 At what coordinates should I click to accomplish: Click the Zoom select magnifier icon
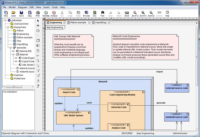135,14
